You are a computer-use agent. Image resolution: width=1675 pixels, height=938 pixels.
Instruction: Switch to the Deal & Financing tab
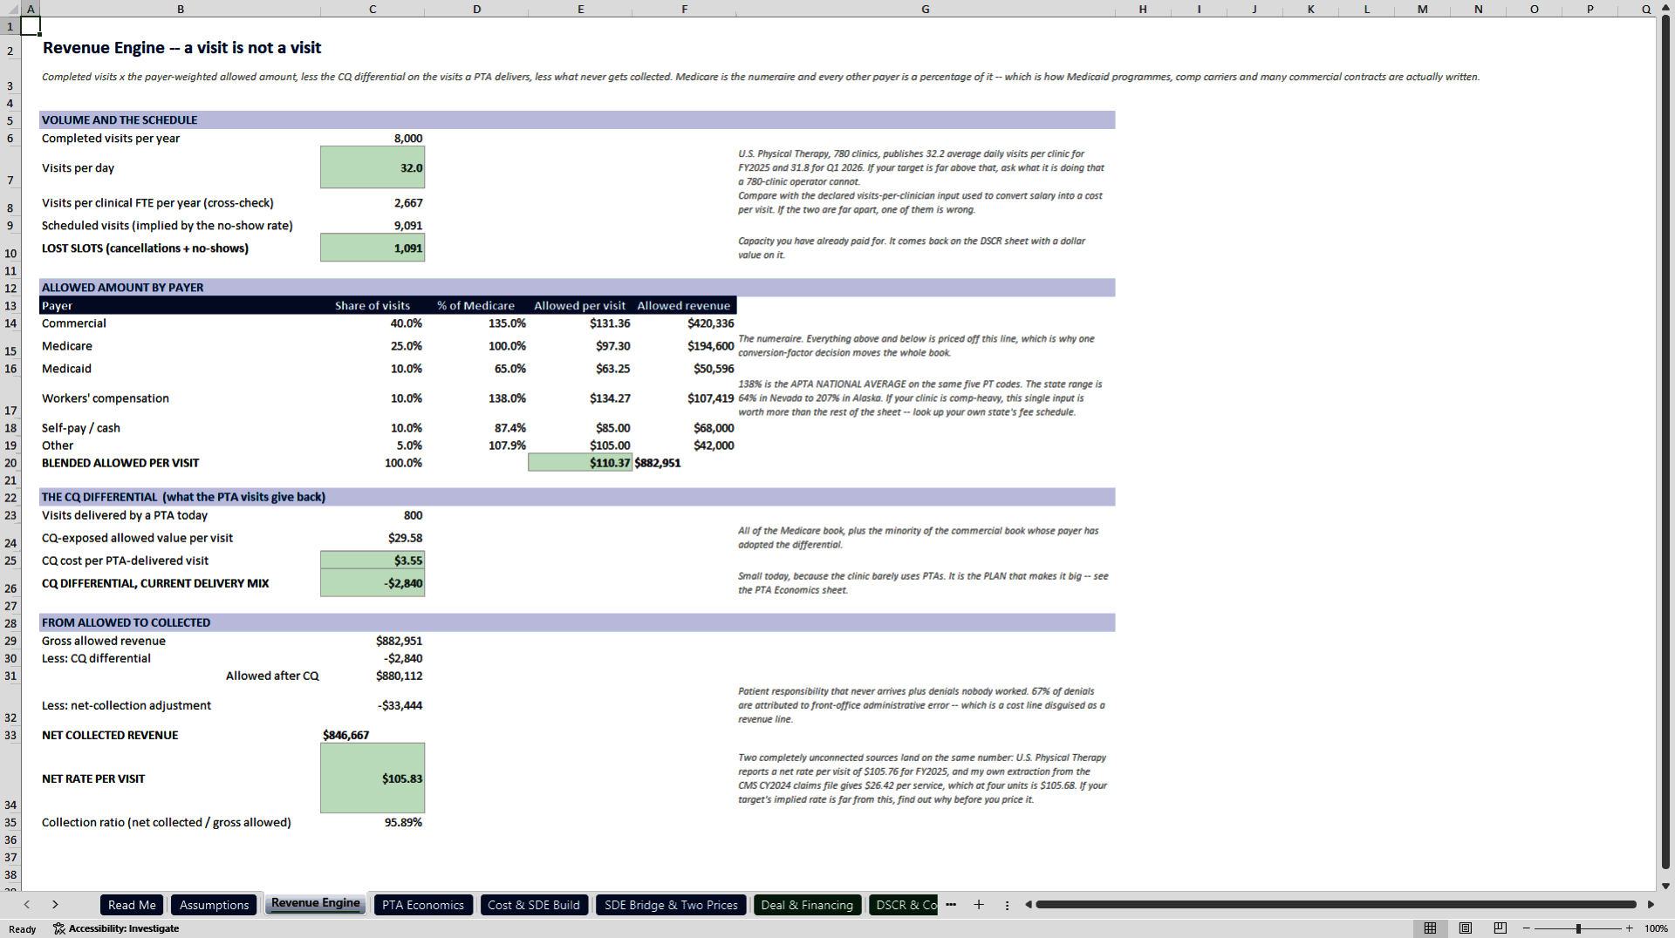point(807,905)
